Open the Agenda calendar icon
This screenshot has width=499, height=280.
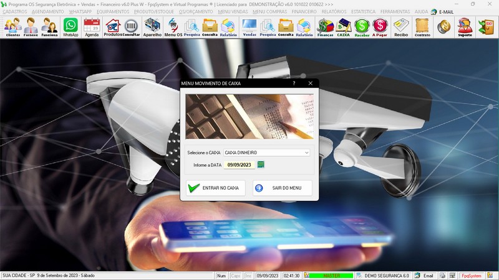(x=92, y=27)
